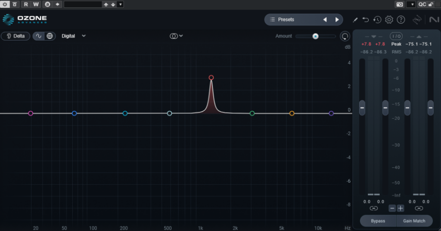441x231 pixels.
Task: Click the Gain Match button
Action: [414, 221]
